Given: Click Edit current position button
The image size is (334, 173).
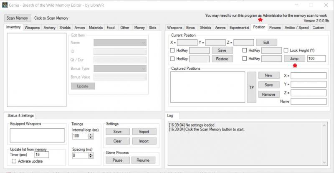Looking at the screenshot, I should (266, 43).
